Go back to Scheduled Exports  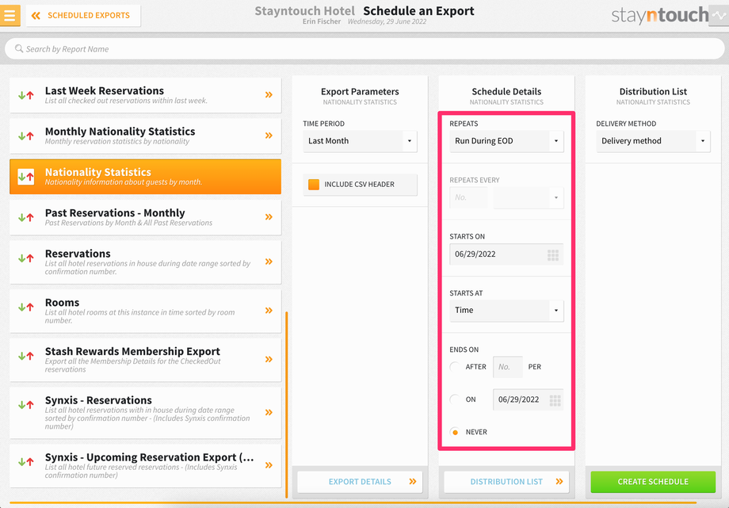coord(83,15)
